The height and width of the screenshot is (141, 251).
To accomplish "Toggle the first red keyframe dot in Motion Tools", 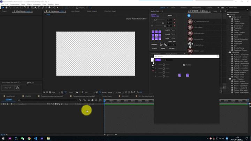I will tap(174, 20).
